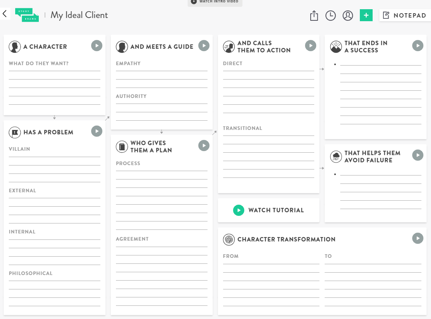Play the A Character section video
431x319 pixels.
pos(97,46)
